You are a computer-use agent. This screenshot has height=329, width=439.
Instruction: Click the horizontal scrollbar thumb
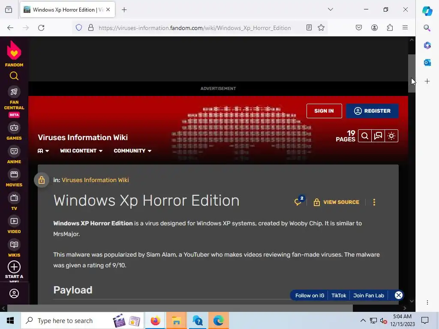180,308
